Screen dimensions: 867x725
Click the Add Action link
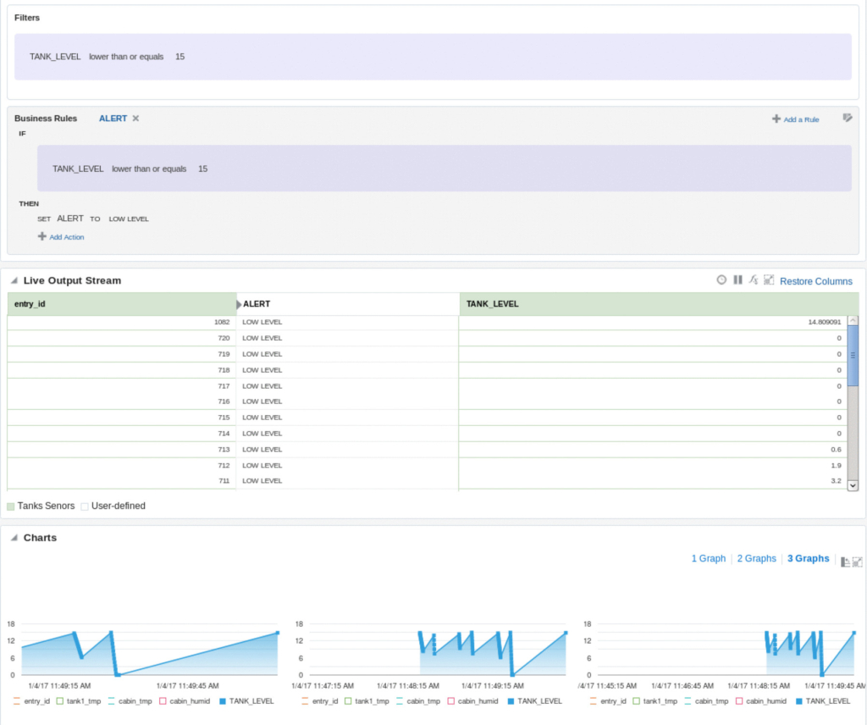(67, 237)
